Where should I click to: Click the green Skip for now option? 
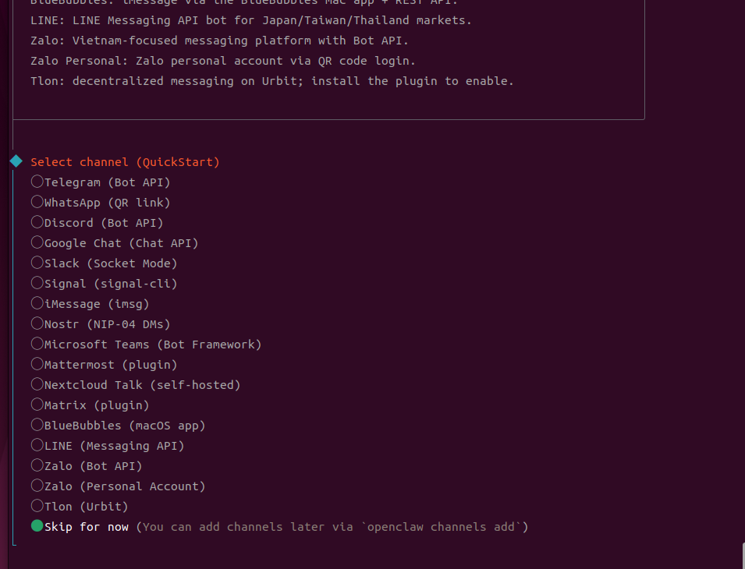[x=37, y=526]
